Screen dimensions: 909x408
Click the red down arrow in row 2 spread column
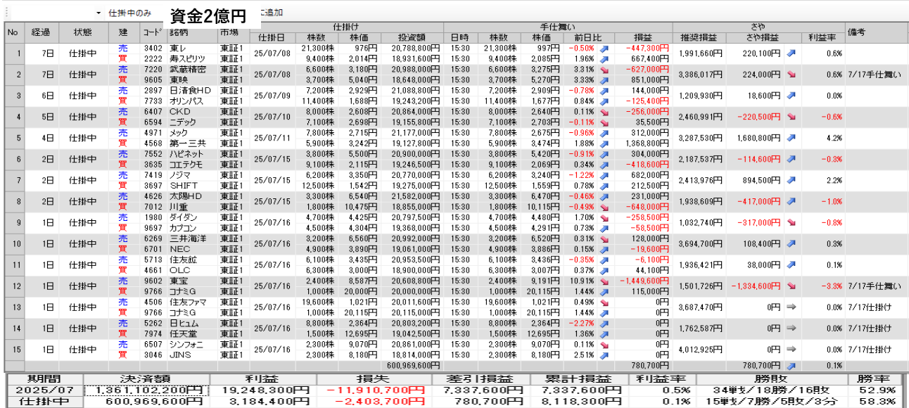point(791,74)
